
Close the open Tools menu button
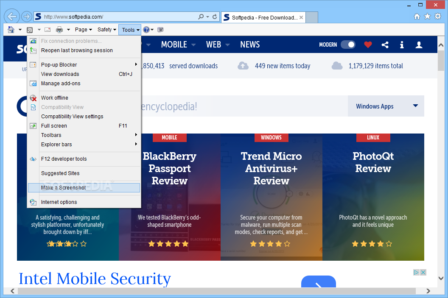pyautogui.click(x=130, y=30)
